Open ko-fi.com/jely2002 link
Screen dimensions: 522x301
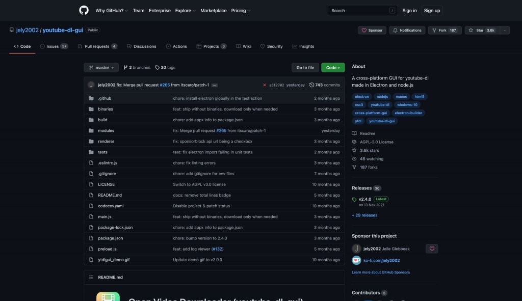coord(381,260)
